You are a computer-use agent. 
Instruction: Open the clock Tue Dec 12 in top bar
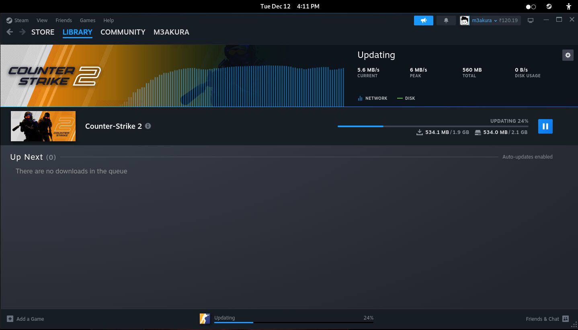coord(290,6)
